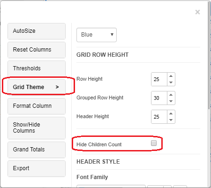Image resolution: width=211 pixels, height=188 pixels.
Task: Click the Export button
Action: pyautogui.click(x=37, y=168)
